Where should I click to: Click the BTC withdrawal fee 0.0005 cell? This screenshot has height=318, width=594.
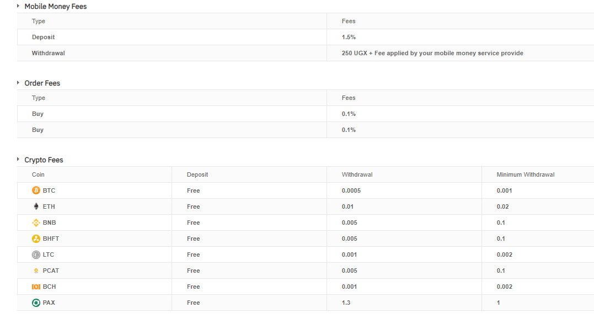404,190
